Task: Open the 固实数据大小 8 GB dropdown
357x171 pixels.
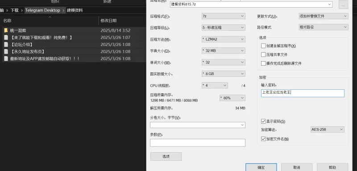Action: click(224, 74)
